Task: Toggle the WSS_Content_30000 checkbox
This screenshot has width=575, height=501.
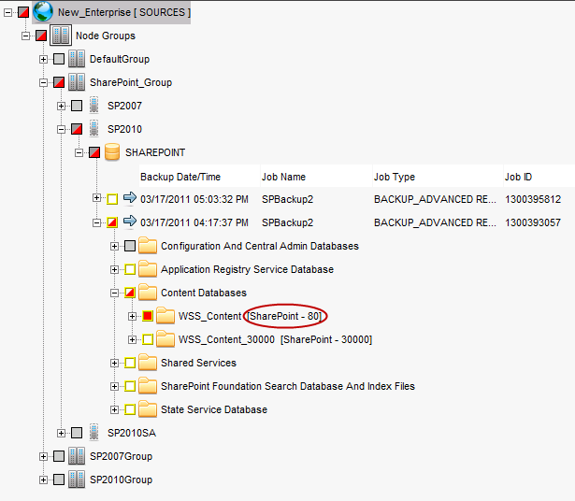Action: (x=148, y=339)
